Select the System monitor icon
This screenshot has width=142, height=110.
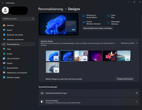tap(4, 30)
